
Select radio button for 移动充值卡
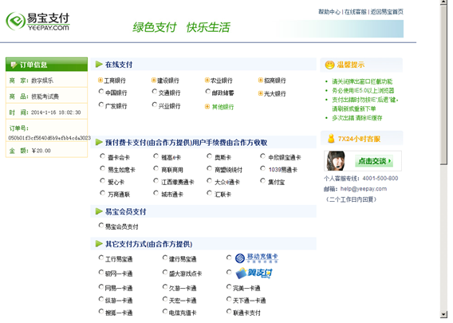[x=229, y=258]
